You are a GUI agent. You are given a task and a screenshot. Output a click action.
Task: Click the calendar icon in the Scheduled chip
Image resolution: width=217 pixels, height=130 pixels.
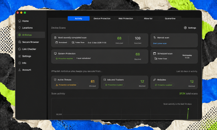point(57,42)
